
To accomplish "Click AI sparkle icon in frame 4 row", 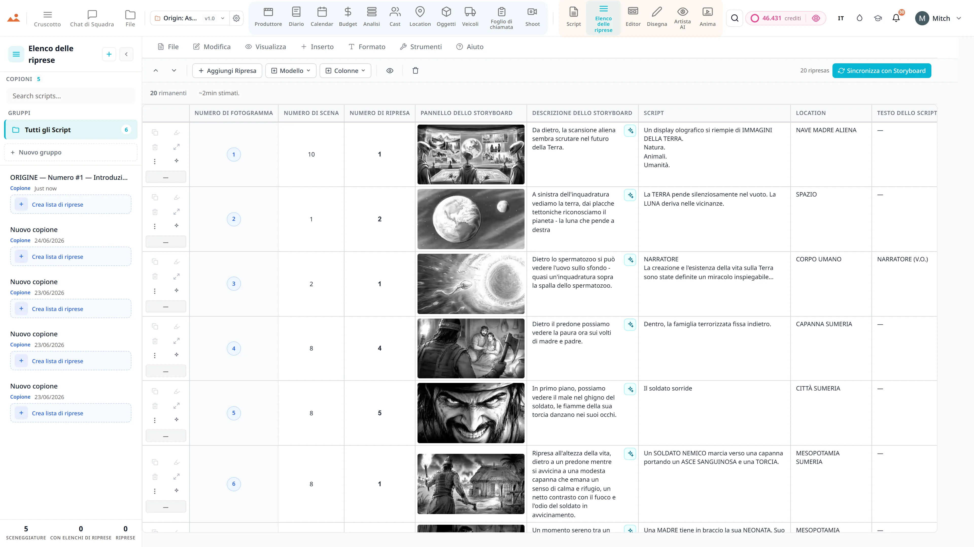I will pyautogui.click(x=176, y=355).
